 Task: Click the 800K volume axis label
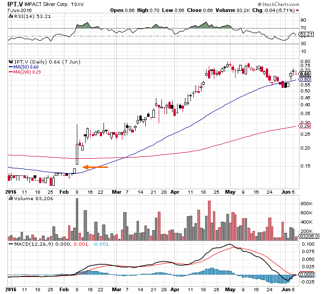[306, 204]
